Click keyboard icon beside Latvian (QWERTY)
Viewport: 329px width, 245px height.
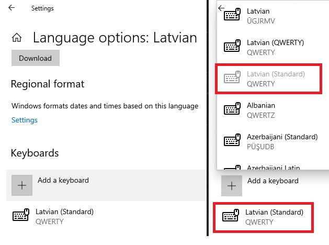(x=232, y=47)
